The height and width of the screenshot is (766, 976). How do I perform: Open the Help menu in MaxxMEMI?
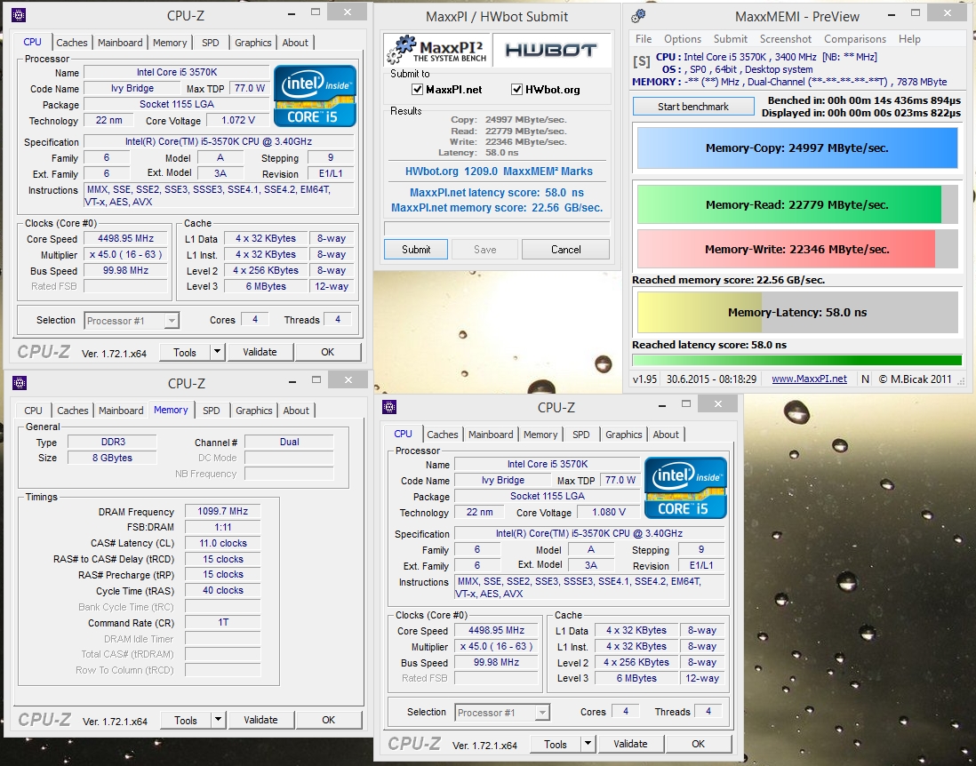pyautogui.click(x=909, y=38)
